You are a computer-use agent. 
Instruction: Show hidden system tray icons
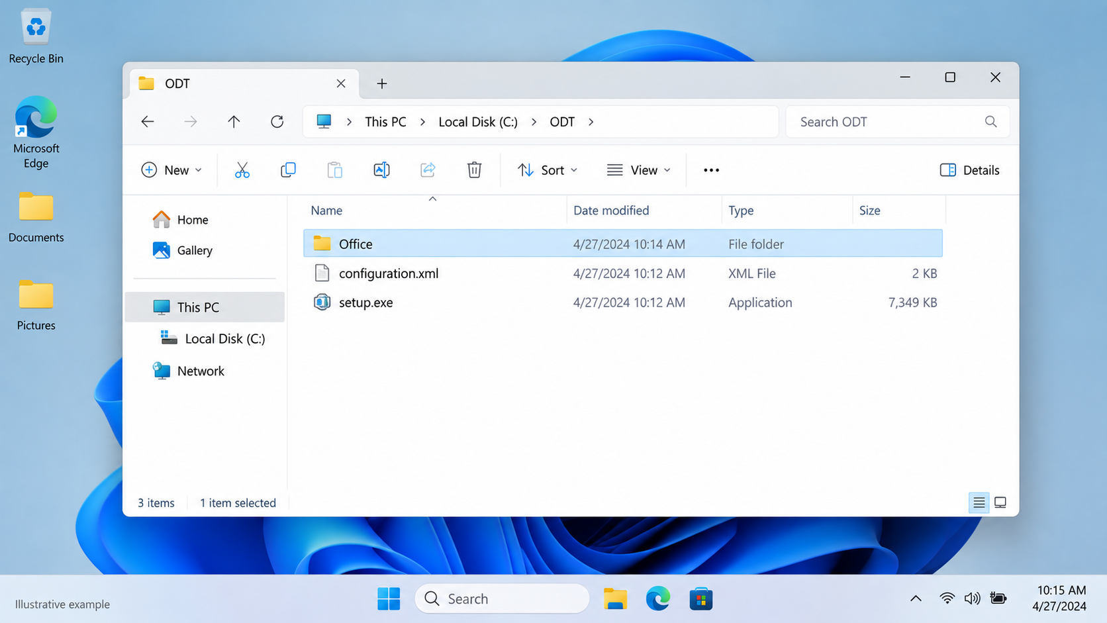(x=916, y=599)
